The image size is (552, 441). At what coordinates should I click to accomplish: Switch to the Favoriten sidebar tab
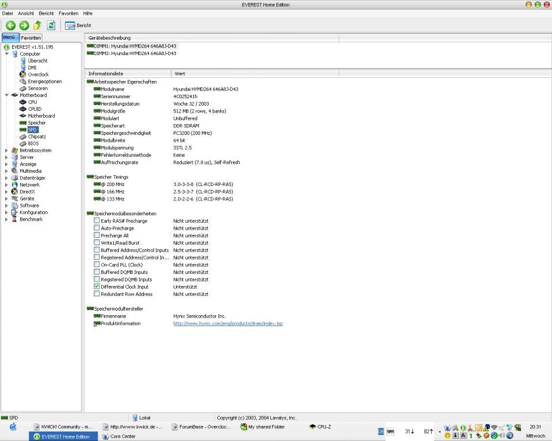[x=30, y=38]
